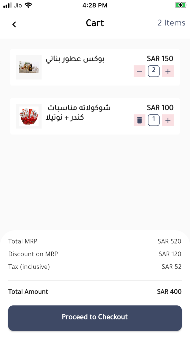Tap the quantity box showing 2
Screen dimensions: 190x339
[x=154, y=71]
